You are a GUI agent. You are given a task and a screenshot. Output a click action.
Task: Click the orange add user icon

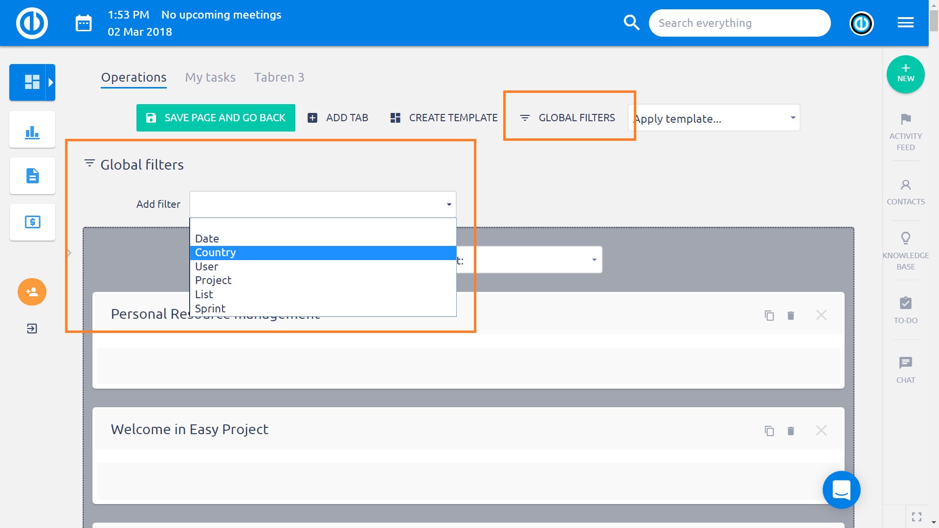click(32, 292)
